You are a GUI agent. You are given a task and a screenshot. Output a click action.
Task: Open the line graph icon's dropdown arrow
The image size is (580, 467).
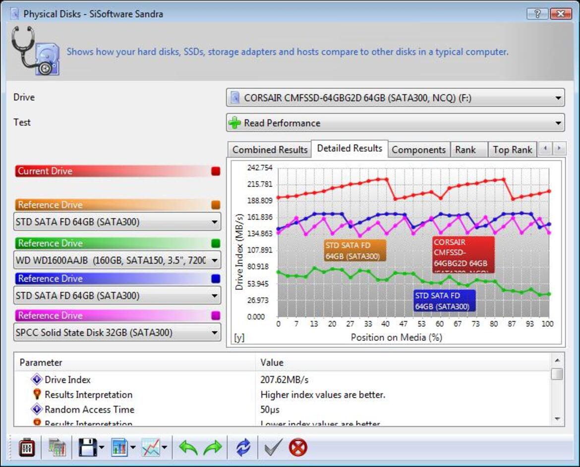(x=165, y=448)
